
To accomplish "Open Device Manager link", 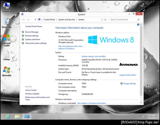I will pos(32,32).
